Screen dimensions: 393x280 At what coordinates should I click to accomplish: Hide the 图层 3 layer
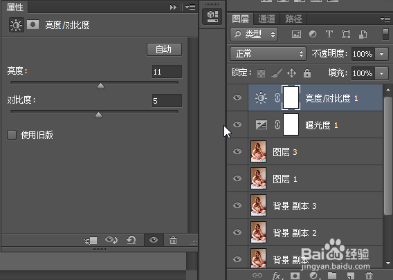(237, 151)
